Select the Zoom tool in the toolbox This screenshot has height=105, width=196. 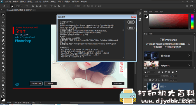(3, 89)
